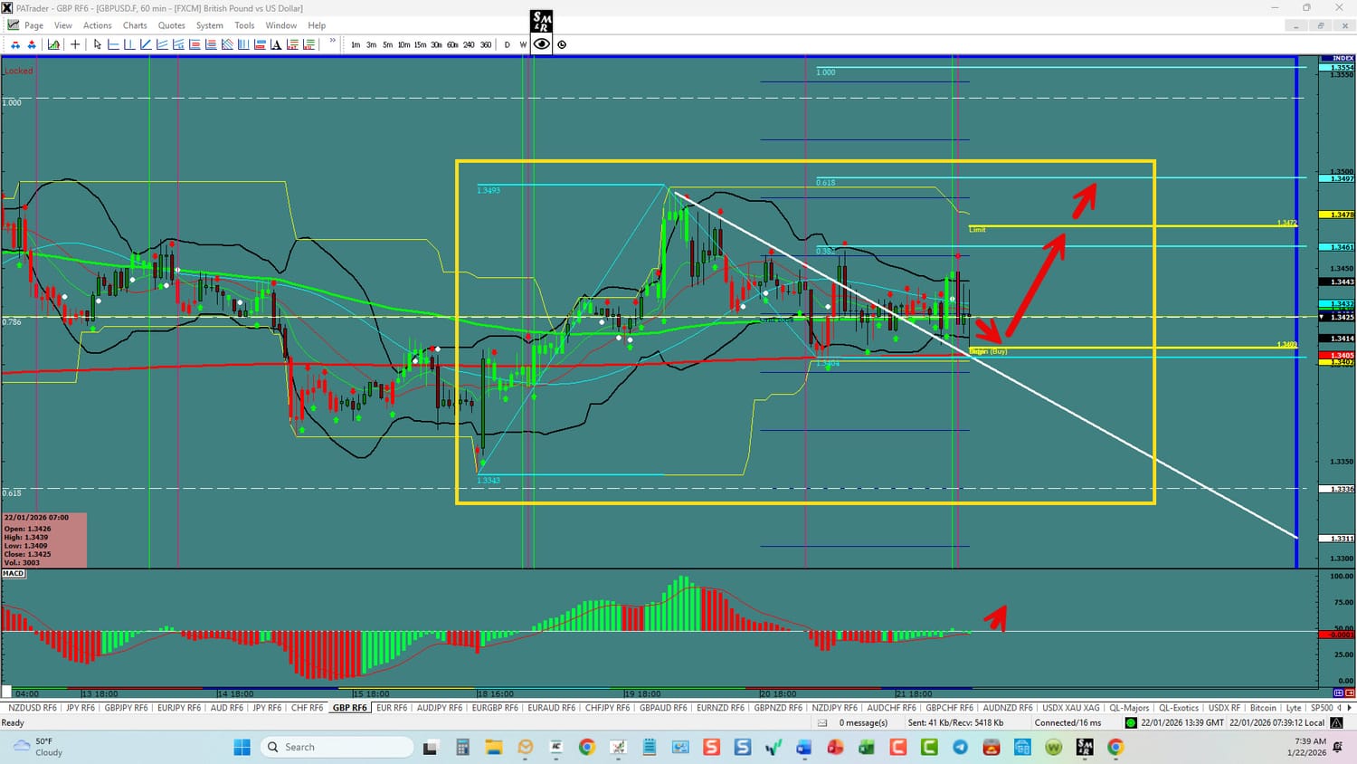The height and width of the screenshot is (764, 1357).
Task: Select the crosshair cursor tool
Action: click(75, 44)
